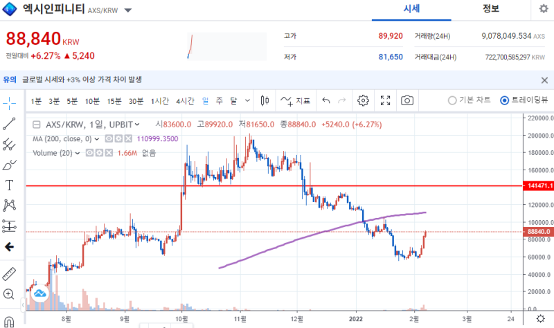Select the XABCD pattern tool
Image resolution: width=554 pixels, height=328 pixels.
click(9, 205)
